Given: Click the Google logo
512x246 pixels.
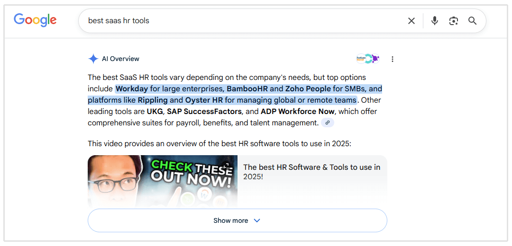Looking at the screenshot, I should pos(35,20).
